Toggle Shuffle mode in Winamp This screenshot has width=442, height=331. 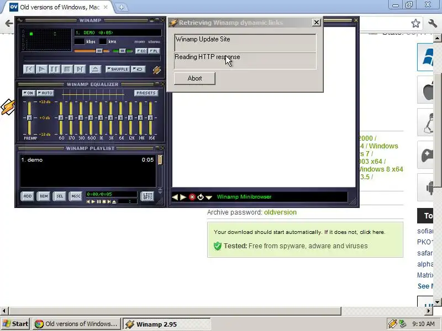(118, 70)
